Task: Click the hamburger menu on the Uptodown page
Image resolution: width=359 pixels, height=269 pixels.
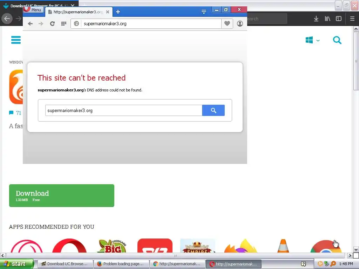Action: tap(16, 40)
